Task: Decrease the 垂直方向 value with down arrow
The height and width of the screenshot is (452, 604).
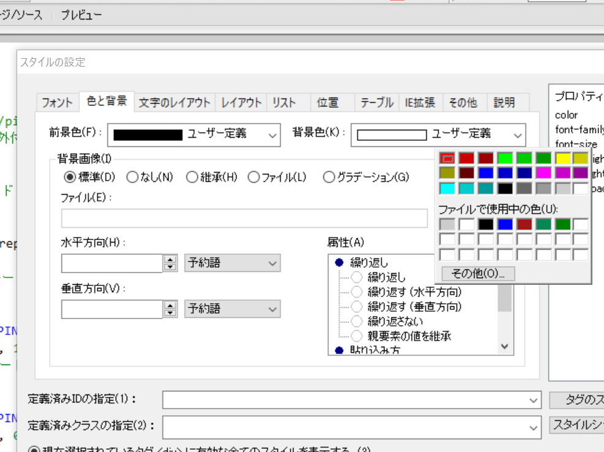Action: click(x=170, y=313)
